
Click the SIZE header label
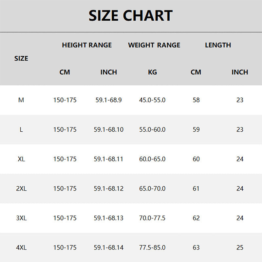21,59
